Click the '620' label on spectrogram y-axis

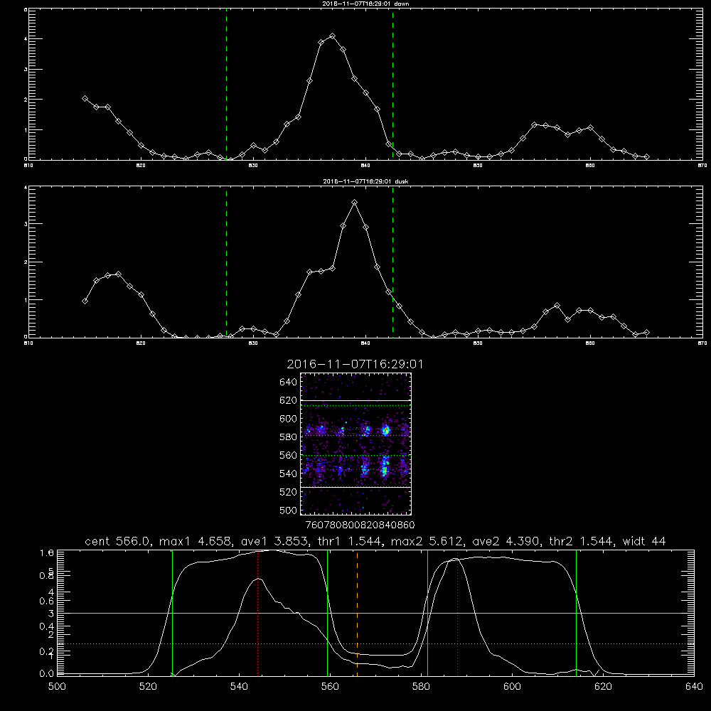289,400
